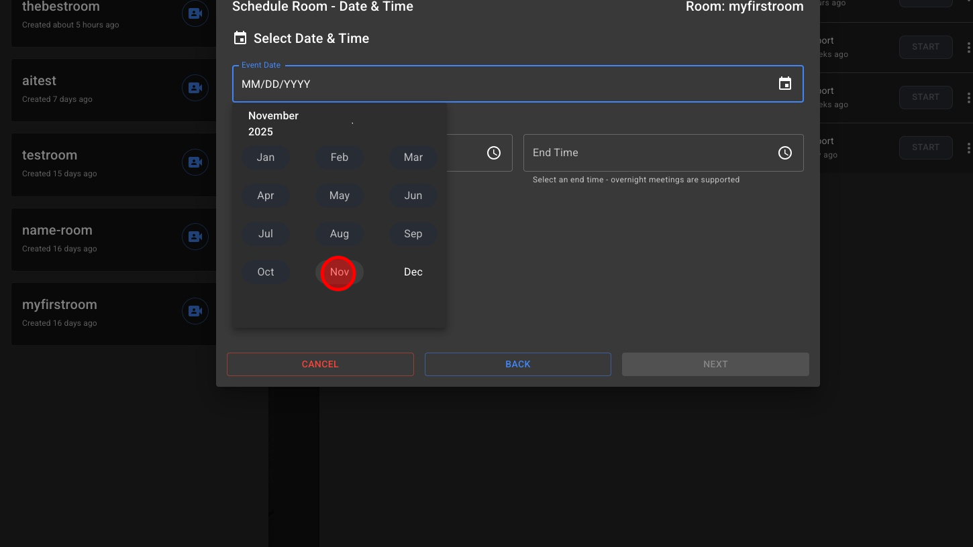Viewport: 973px width, 547px height.
Task: Pick the highlighted Nov month
Action: tap(339, 272)
